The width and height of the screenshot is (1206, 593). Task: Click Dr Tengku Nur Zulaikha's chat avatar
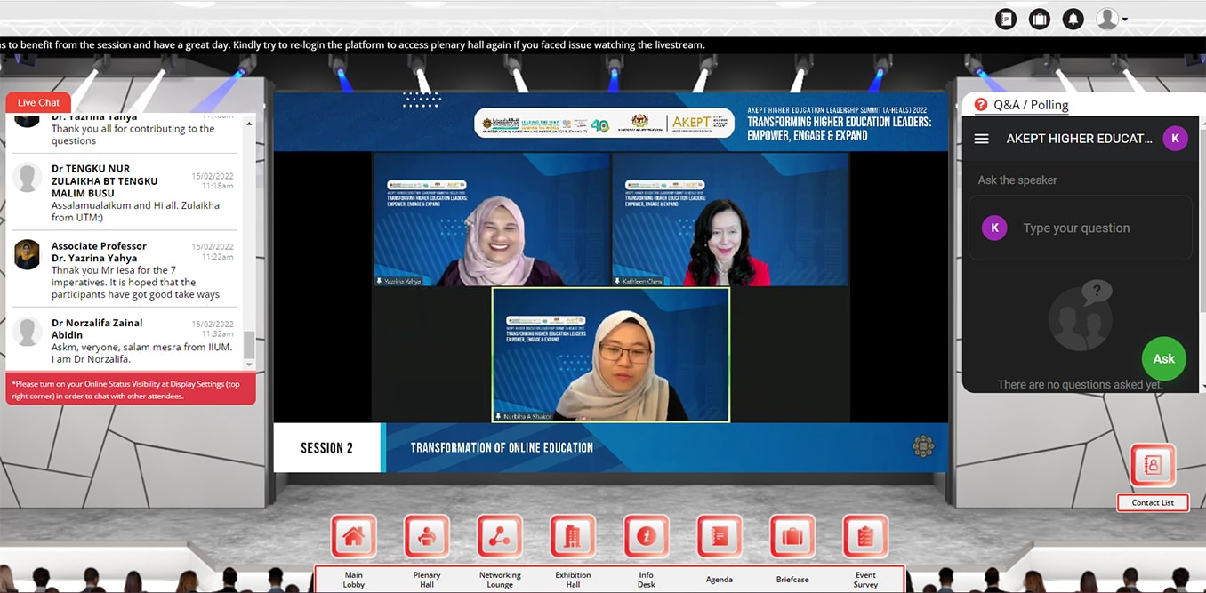click(28, 178)
